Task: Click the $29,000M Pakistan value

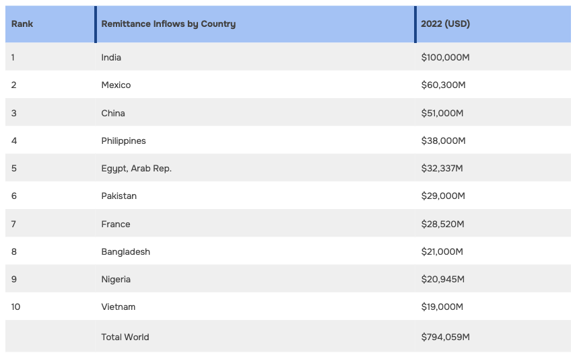Action: point(443,196)
